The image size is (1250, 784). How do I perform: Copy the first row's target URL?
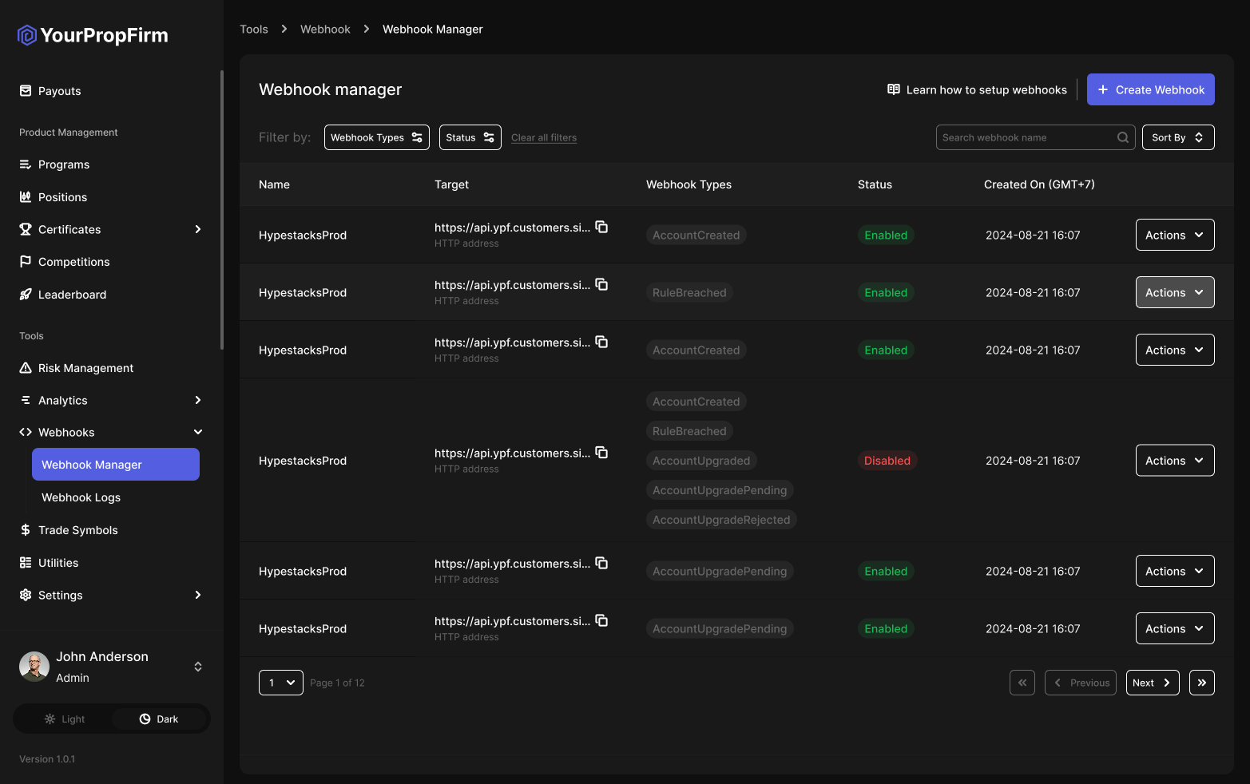coord(601,228)
